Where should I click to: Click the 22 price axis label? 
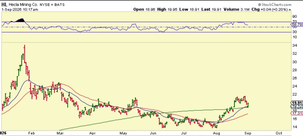pos(294,94)
